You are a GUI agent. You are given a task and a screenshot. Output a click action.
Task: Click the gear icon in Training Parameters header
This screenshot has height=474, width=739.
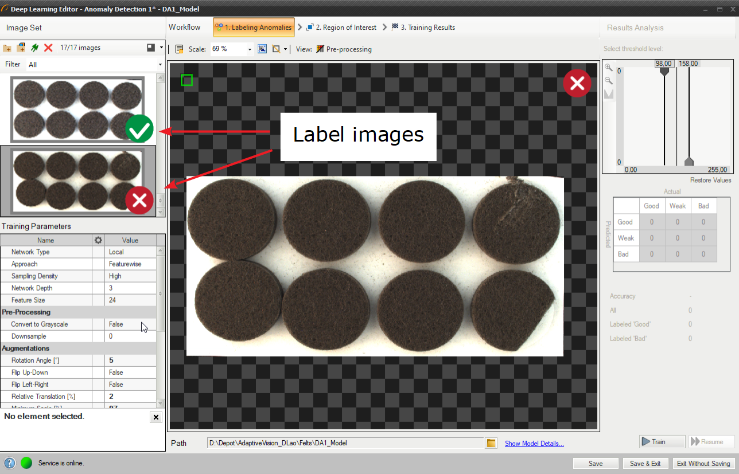(98, 240)
